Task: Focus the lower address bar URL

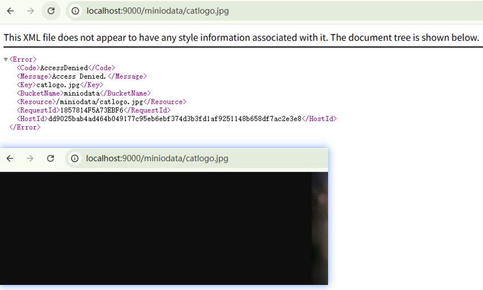Action: pos(157,158)
